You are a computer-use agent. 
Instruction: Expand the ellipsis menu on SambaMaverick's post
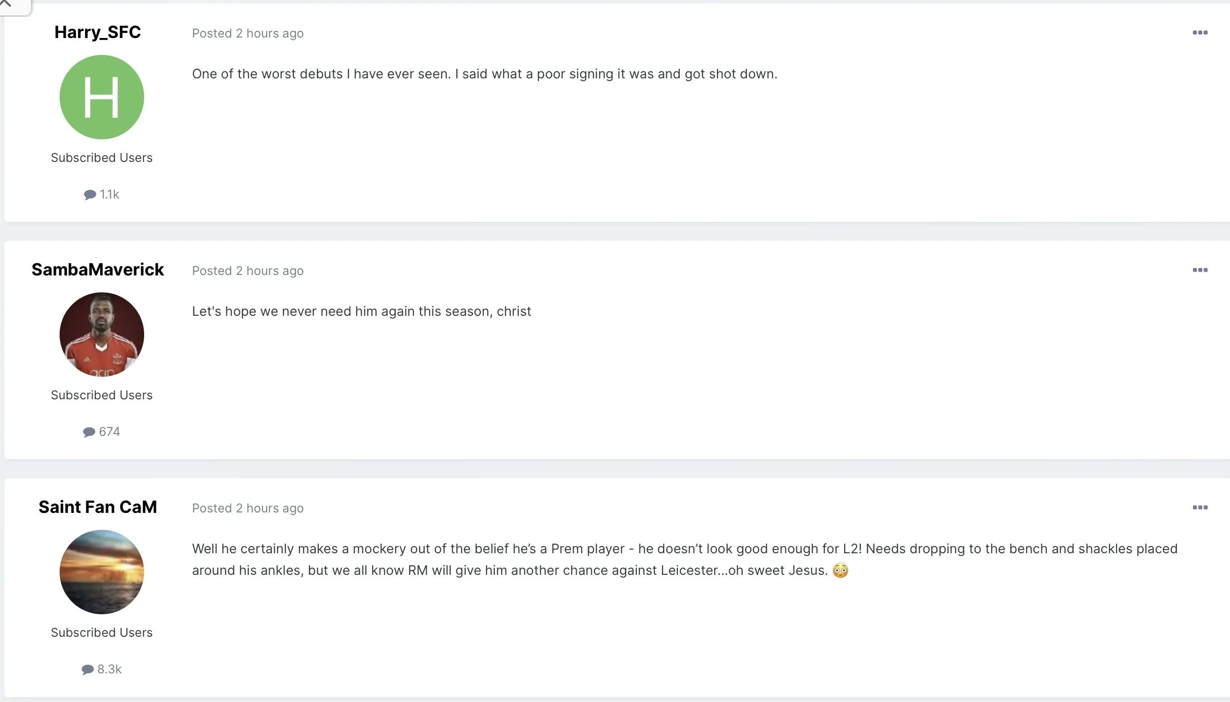point(1199,270)
